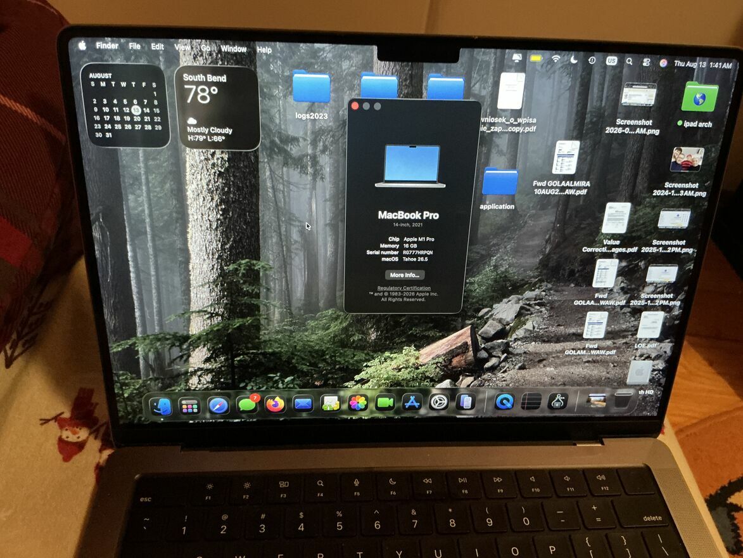Launch iPhone Mirroring from the Dock
This screenshot has width=743, height=558.
click(466, 402)
